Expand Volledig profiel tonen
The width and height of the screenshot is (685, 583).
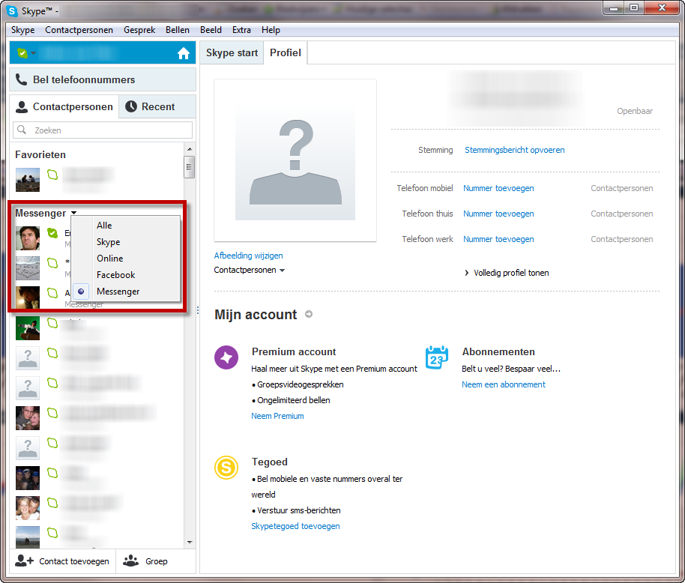pyautogui.click(x=507, y=273)
